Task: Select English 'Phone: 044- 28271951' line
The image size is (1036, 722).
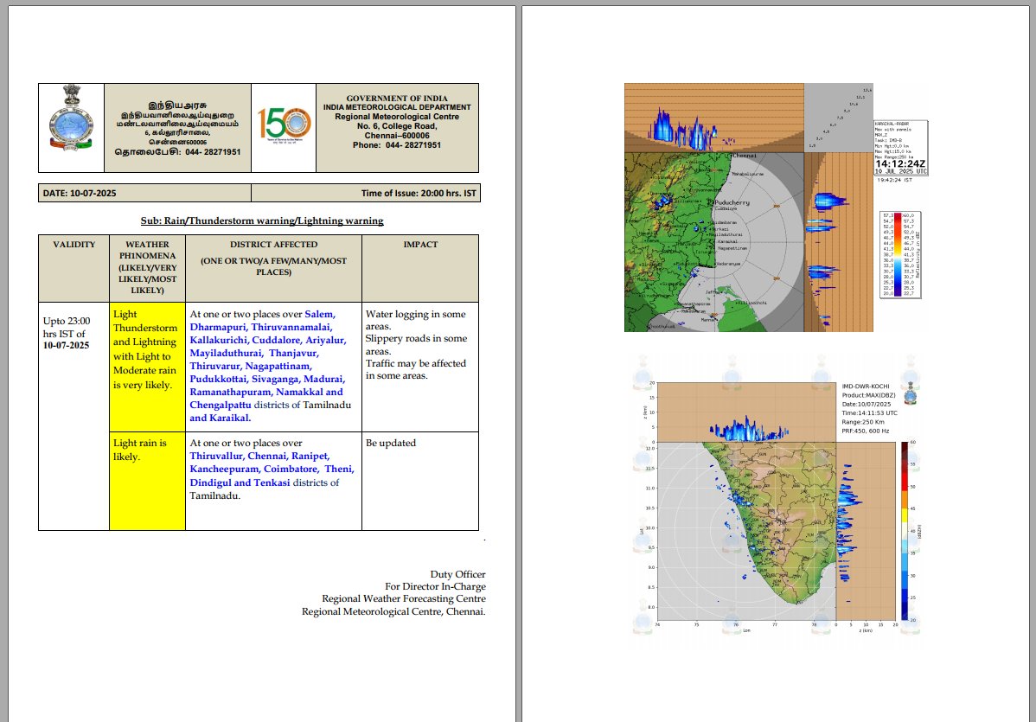Action: coord(396,145)
